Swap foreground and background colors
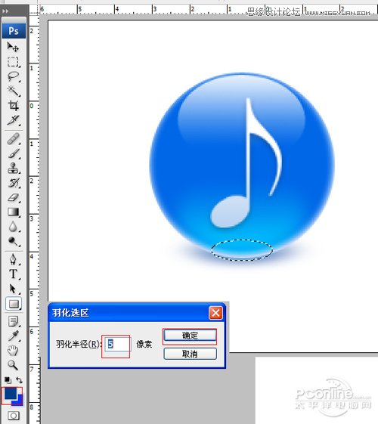 19,380
